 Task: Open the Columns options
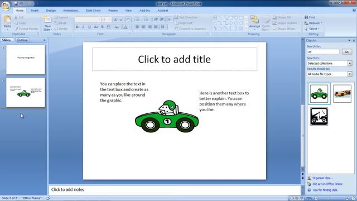click(x=163, y=27)
